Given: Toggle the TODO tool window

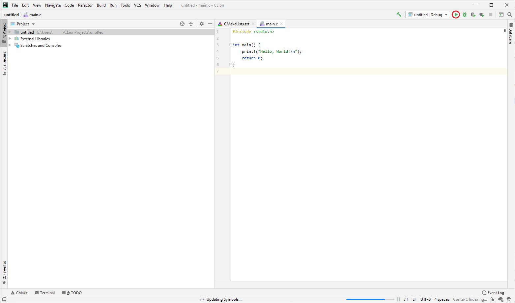Looking at the screenshot, I should (x=72, y=293).
